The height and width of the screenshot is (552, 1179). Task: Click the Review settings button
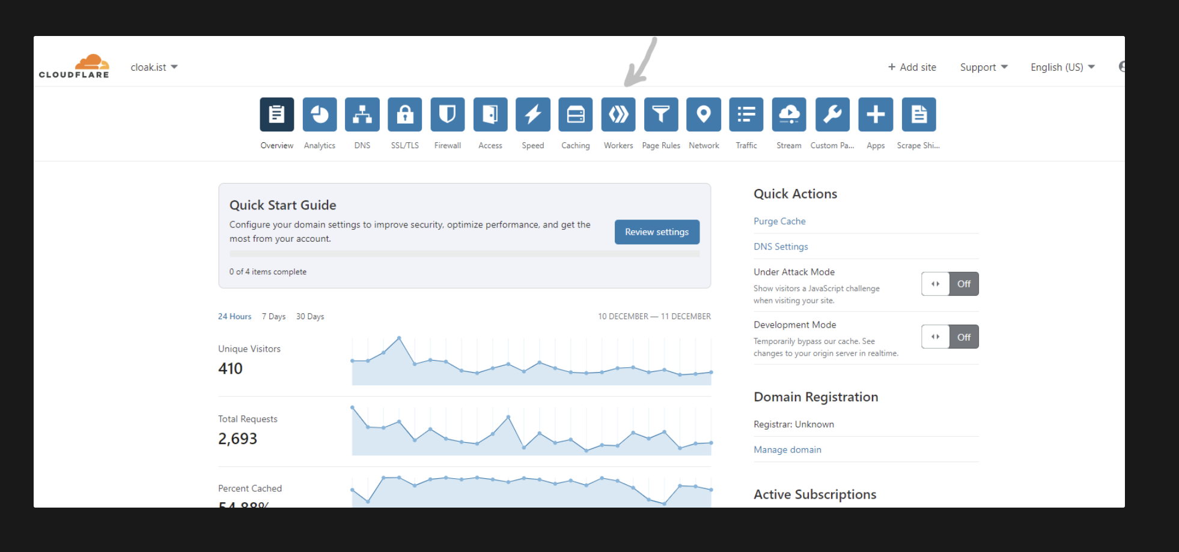coord(656,232)
